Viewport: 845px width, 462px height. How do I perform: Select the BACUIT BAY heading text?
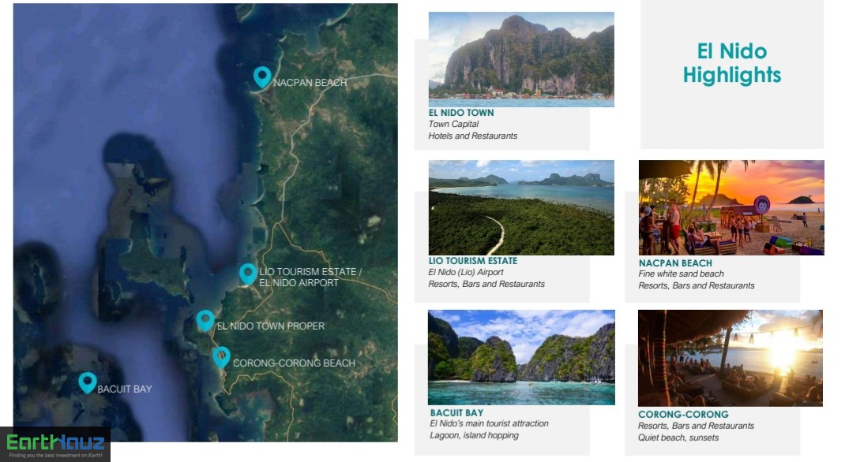[456, 412]
